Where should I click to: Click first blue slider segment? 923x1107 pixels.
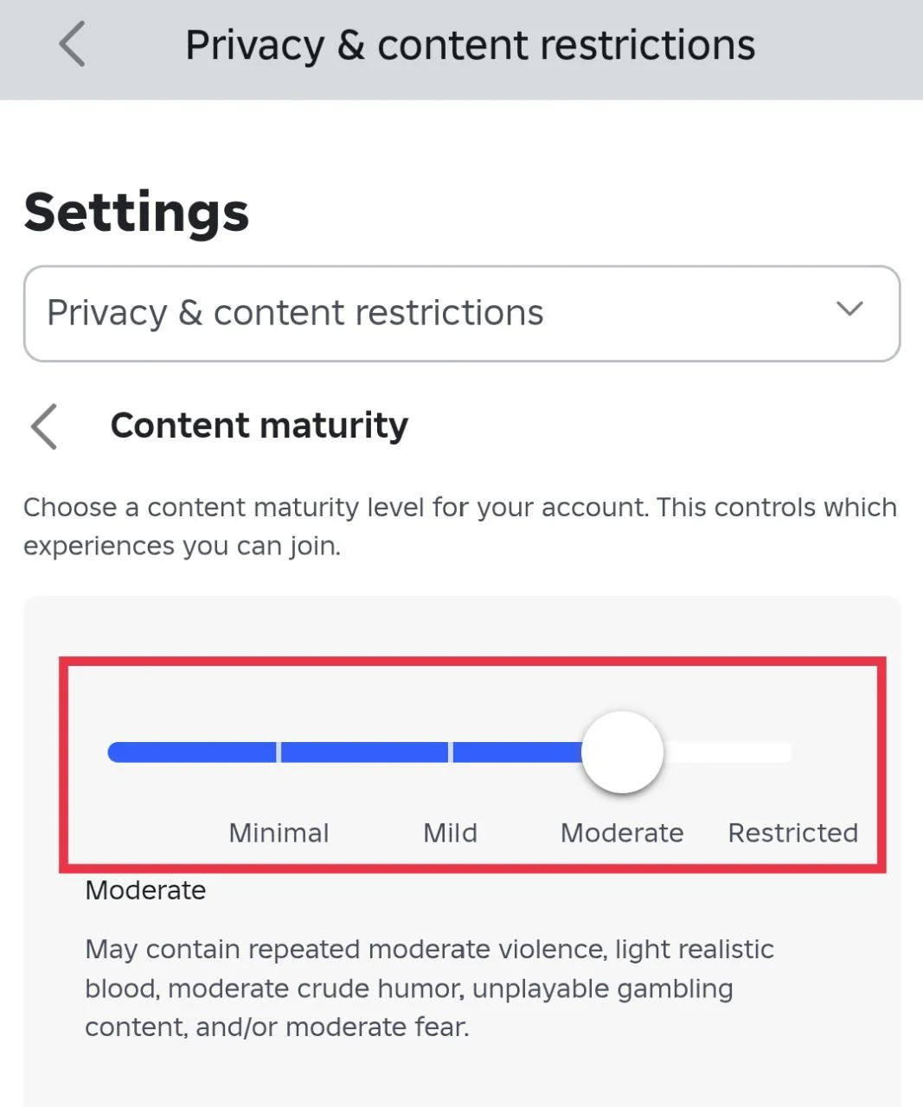pos(191,752)
